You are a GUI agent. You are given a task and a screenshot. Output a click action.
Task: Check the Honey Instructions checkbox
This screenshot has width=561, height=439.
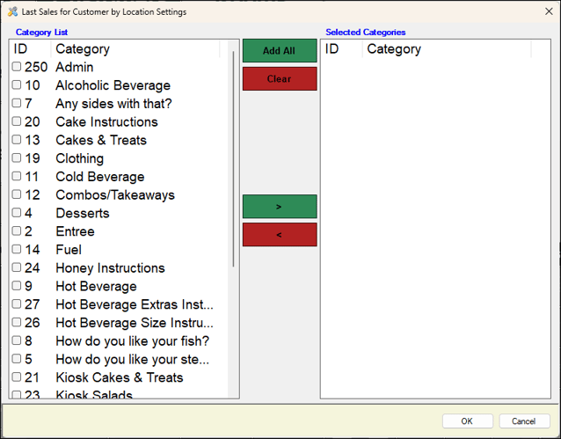tap(17, 267)
